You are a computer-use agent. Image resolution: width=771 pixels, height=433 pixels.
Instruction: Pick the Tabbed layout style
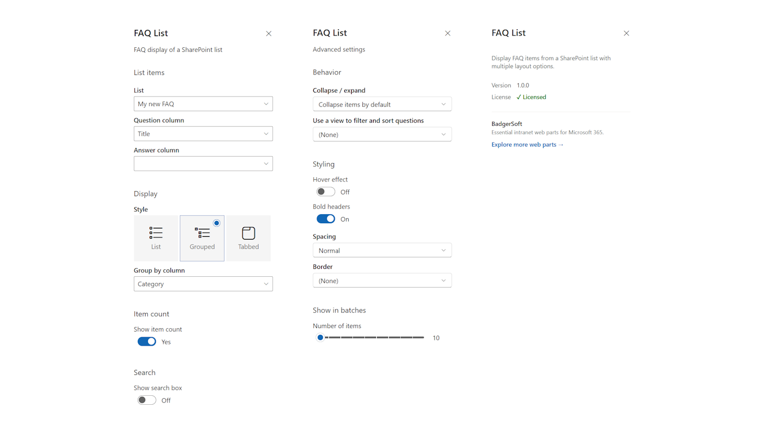click(x=248, y=238)
